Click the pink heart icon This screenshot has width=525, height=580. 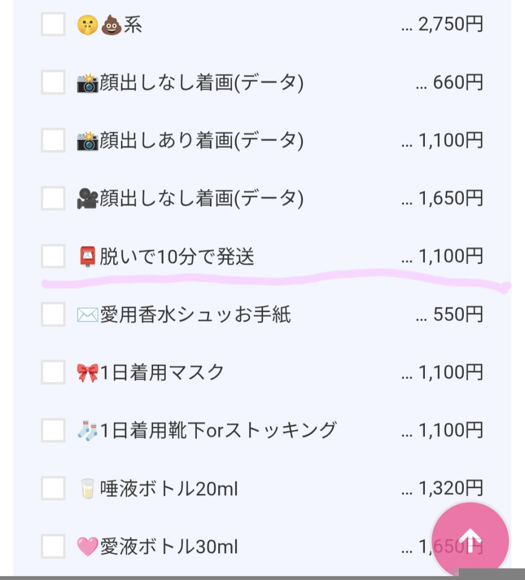click(x=87, y=546)
